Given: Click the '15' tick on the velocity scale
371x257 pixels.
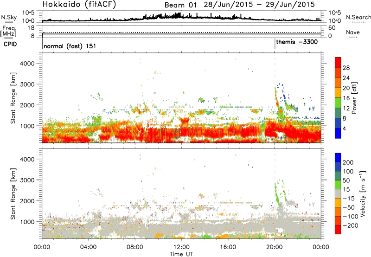Looking at the screenshot, I should point(346,189).
